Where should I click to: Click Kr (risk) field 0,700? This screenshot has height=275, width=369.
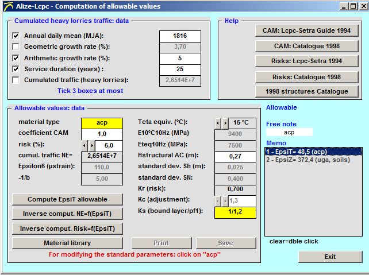pos(235,189)
